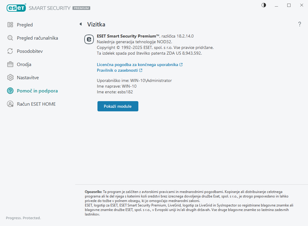Click external link icon after license agreement
Image resolution: width=308 pixels, height=226 pixels.
[x=181, y=65]
